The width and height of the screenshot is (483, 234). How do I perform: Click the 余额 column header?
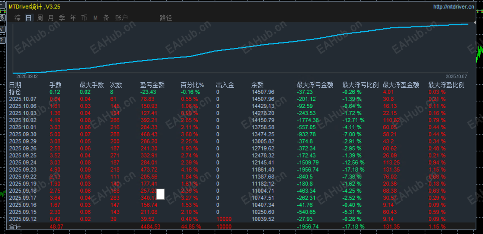tap(257, 85)
